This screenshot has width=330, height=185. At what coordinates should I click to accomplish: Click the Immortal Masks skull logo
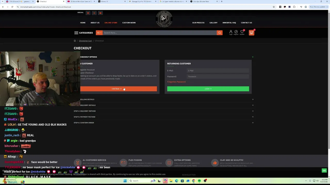(164, 19)
